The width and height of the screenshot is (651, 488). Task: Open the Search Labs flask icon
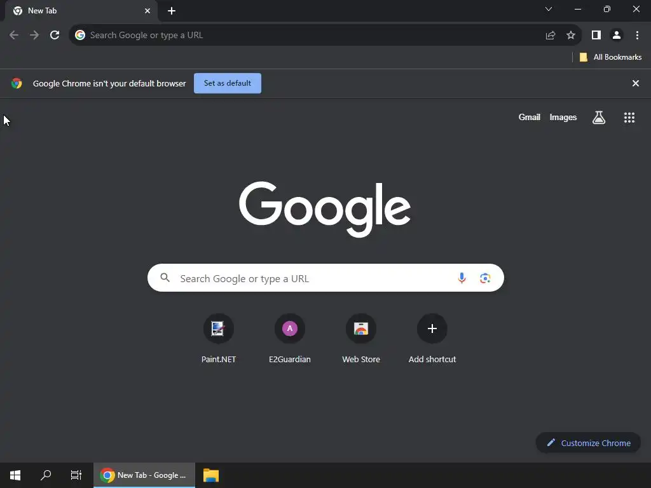(599, 118)
